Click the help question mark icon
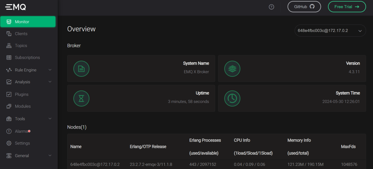Screen dimensions: 373x169 [x=271, y=7]
